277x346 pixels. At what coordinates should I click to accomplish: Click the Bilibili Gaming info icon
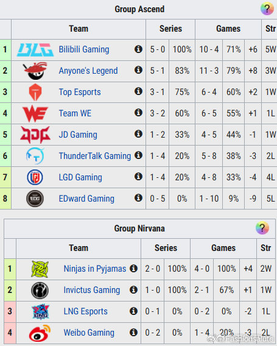click(138, 49)
